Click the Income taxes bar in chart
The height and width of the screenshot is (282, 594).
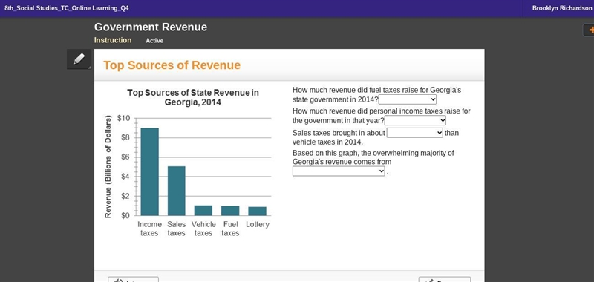[150, 172]
